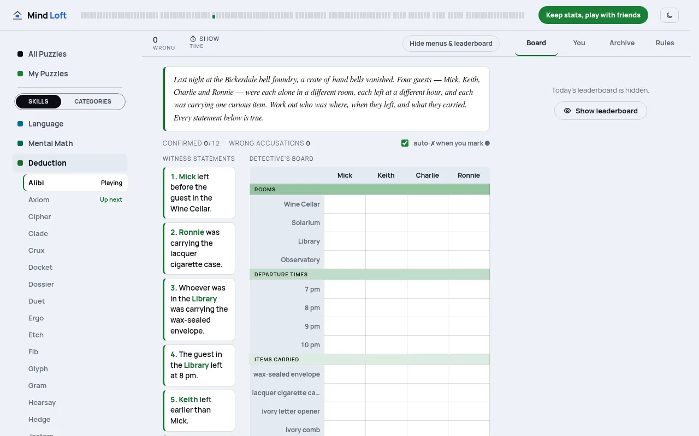Expand the Language skill group

point(70,124)
